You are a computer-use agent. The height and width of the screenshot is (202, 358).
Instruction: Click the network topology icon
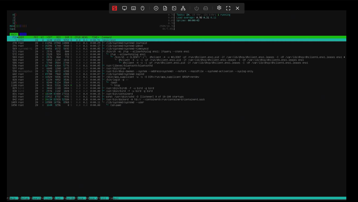tap(183, 8)
